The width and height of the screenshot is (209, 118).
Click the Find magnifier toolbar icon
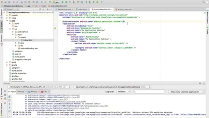(34, 2)
